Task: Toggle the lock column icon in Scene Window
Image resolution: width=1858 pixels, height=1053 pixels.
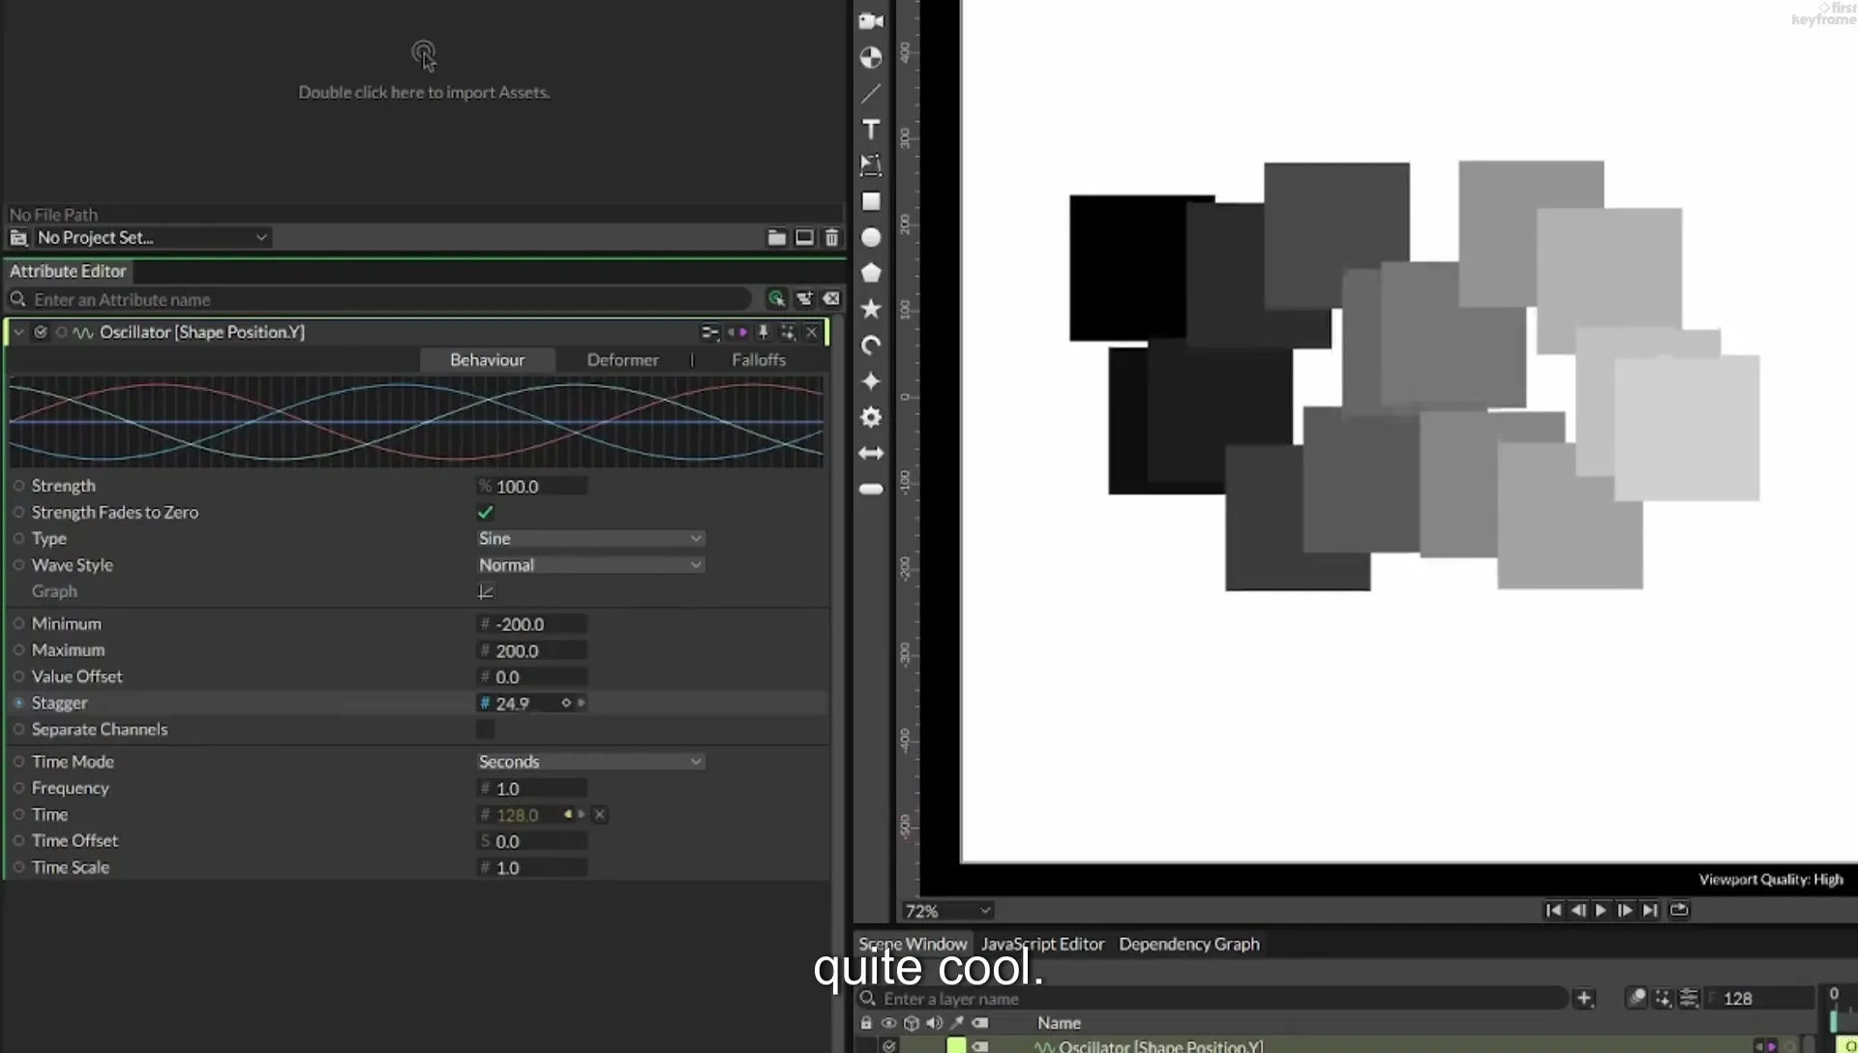Action: point(866,1023)
